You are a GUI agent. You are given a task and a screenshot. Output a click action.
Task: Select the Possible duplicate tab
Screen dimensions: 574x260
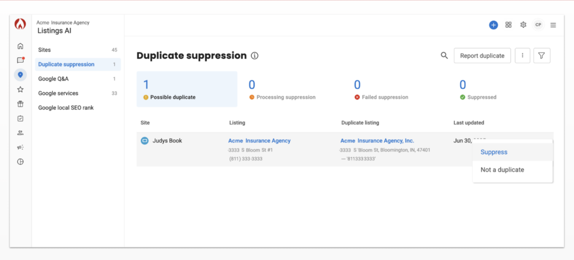tap(187, 89)
